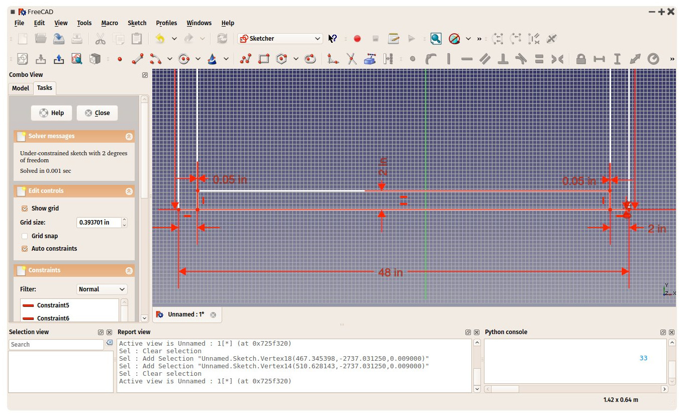
Task: Open the Sketcher workbench dropdown
Action: click(x=280, y=39)
